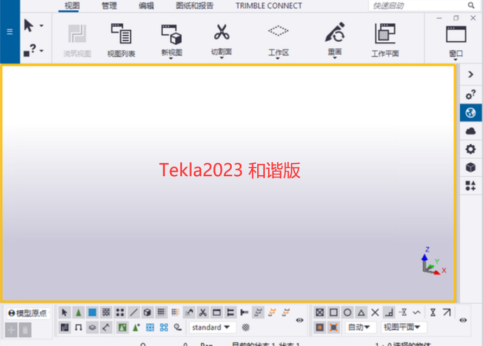483x346 pixels.
Task: Click the 快速启动 quick launch search field
Action: [x=418, y=5]
